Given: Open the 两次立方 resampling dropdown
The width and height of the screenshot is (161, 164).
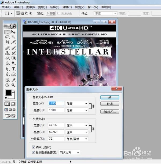Looking at the screenshot, I should (69, 152).
